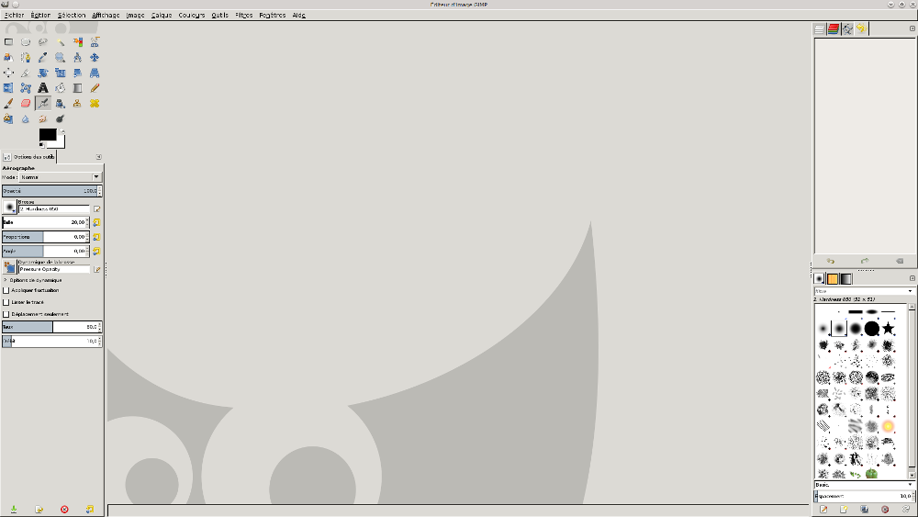Select the Text tool
Viewport: 918px width, 517px height.
[x=43, y=88]
